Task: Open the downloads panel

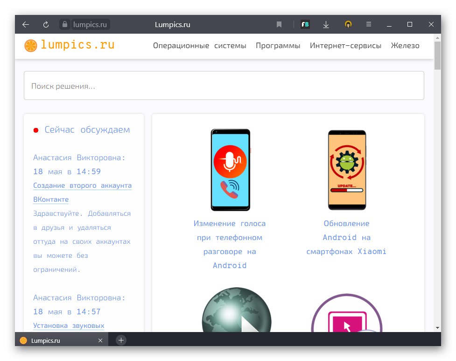Action: tap(326, 24)
